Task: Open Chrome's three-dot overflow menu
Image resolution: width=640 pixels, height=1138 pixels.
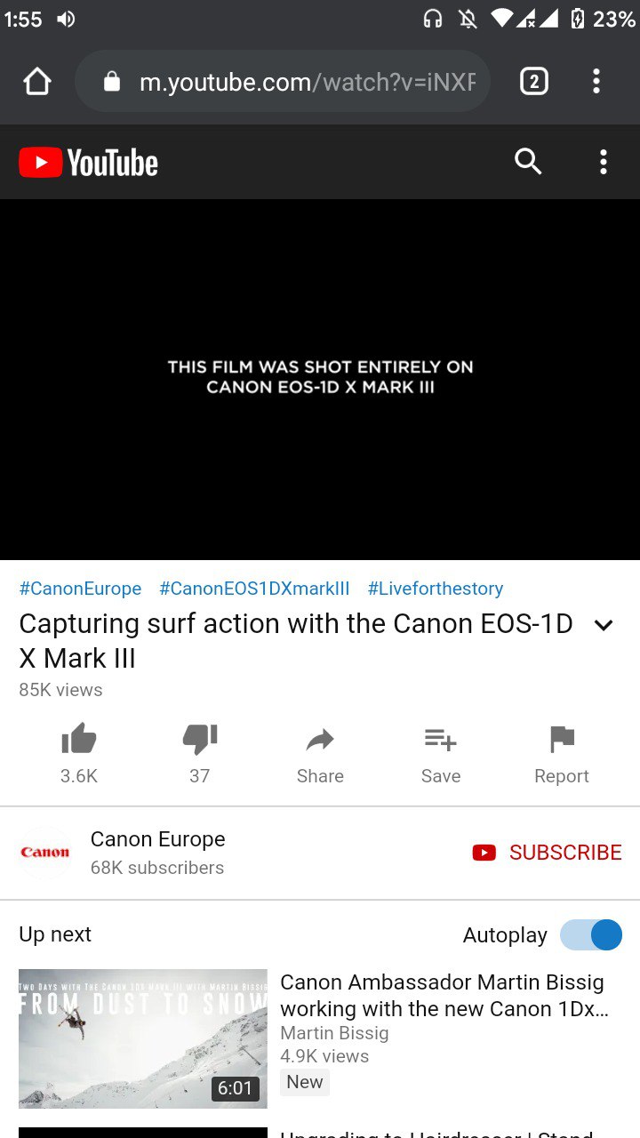Action: 596,82
